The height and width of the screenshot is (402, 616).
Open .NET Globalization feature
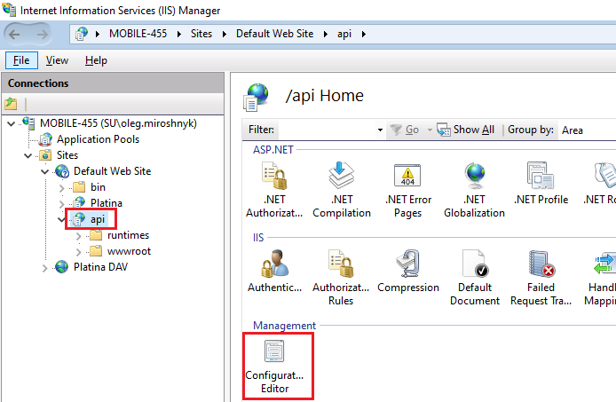[474, 190]
